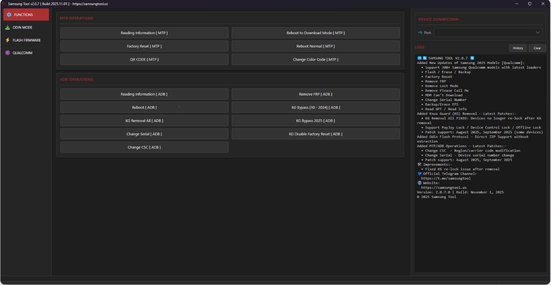
Task: Run Factory Reset [ MTP ]
Action: coord(144,46)
